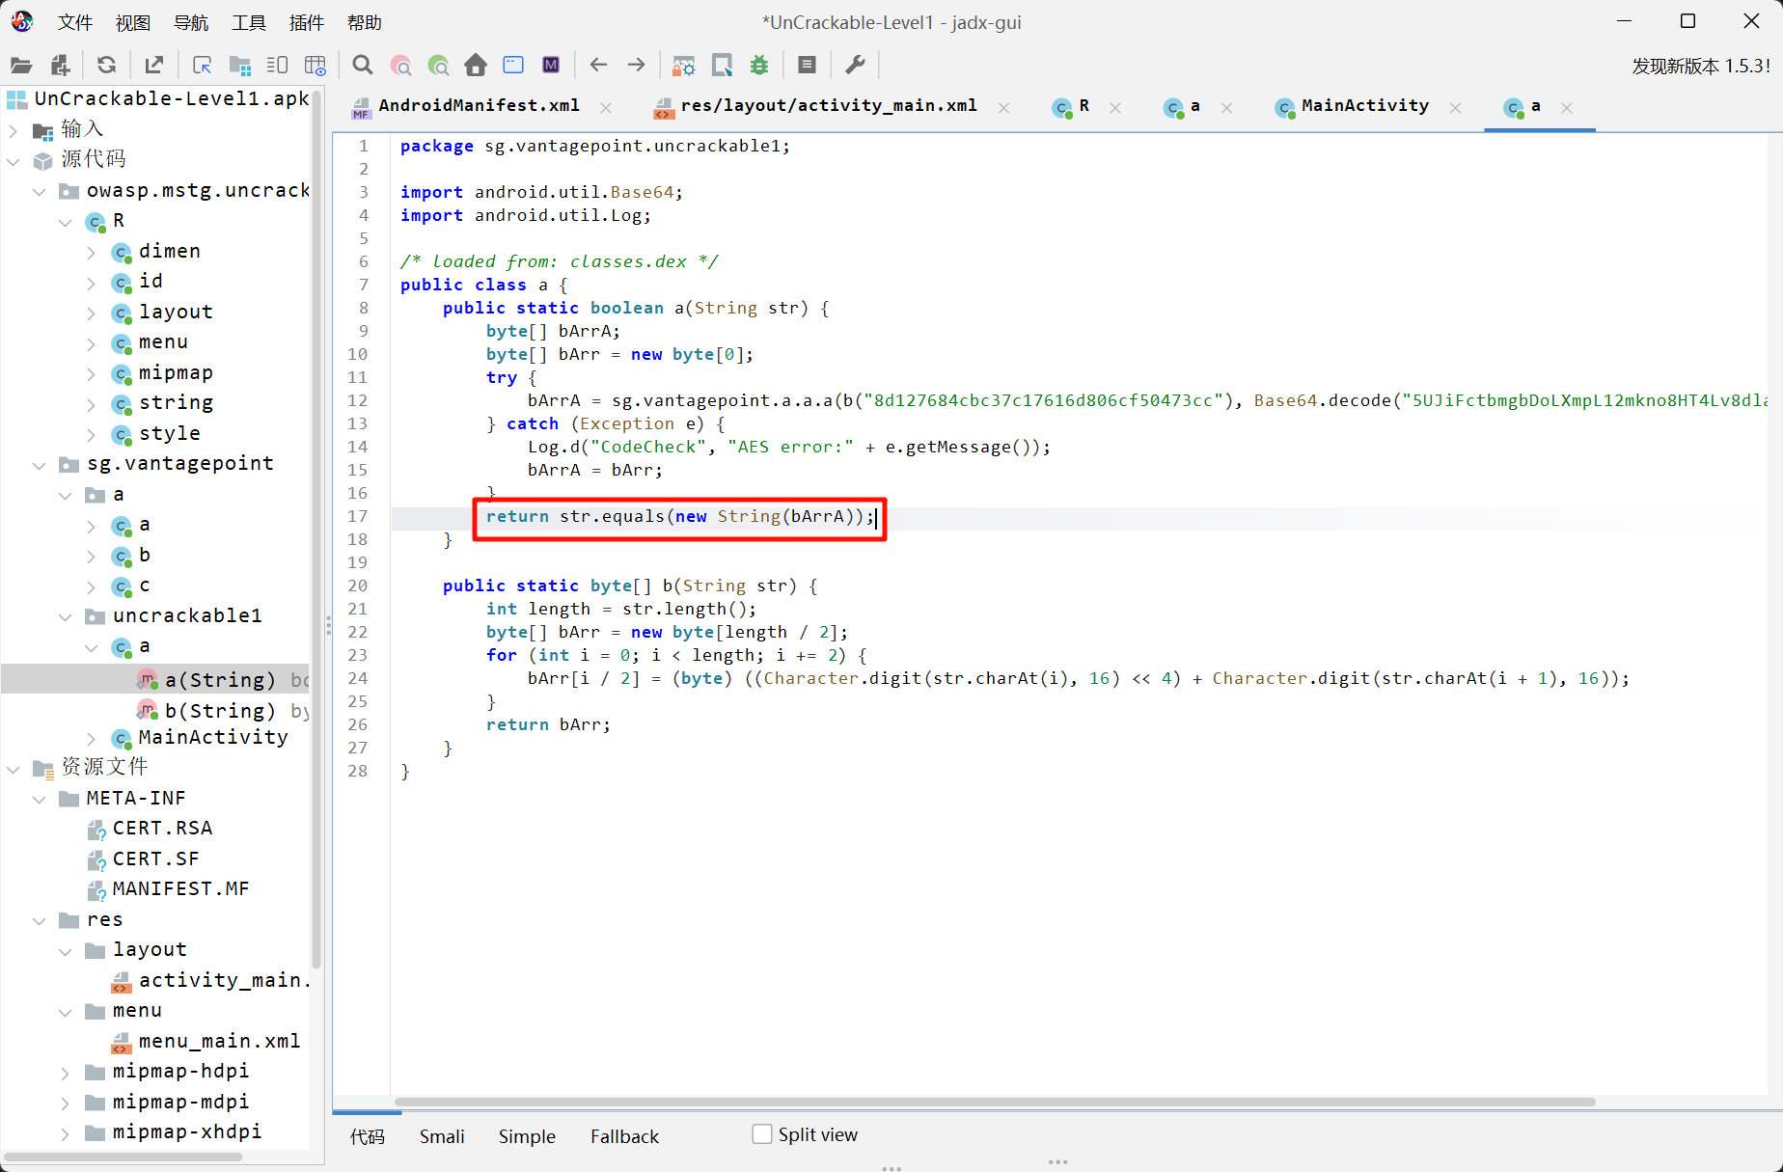Image resolution: width=1783 pixels, height=1172 pixels.
Task: Click the purple M main-activity icon
Action: tap(550, 66)
